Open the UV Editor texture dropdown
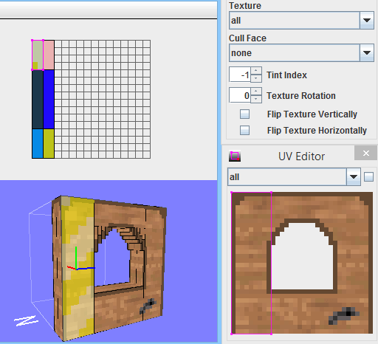The height and width of the screenshot is (344, 378). [x=294, y=177]
